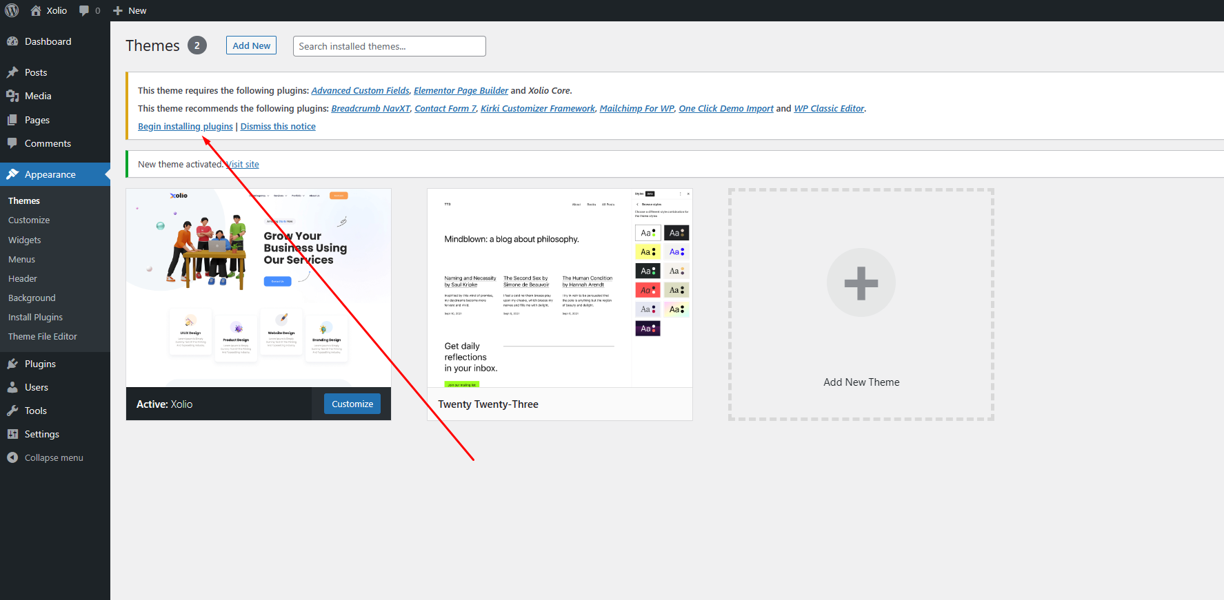Click the Comments icon in sidebar

coord(12,143)
